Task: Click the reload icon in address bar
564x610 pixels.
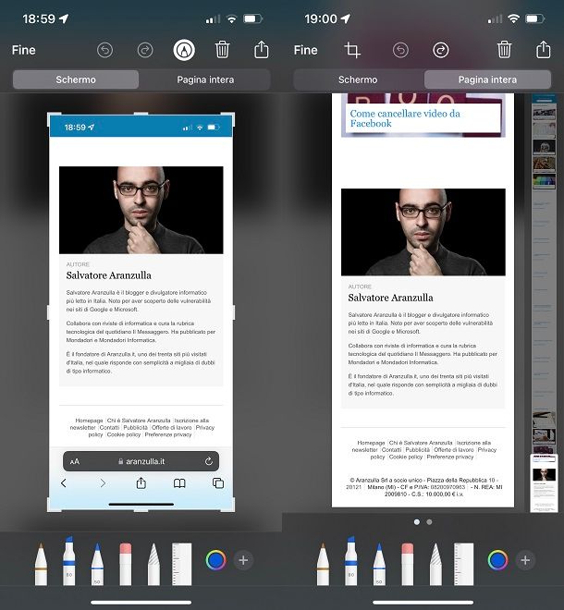Action: [x=209, y=461]
